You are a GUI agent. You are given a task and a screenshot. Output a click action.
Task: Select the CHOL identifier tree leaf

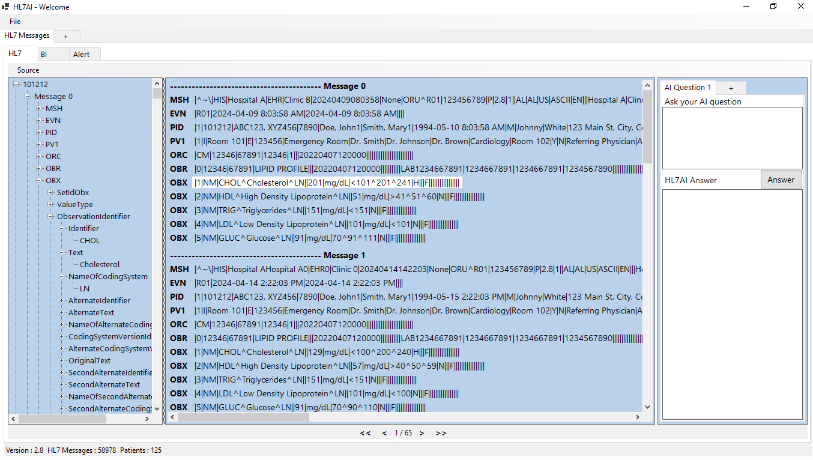click(x=90, y=241)
